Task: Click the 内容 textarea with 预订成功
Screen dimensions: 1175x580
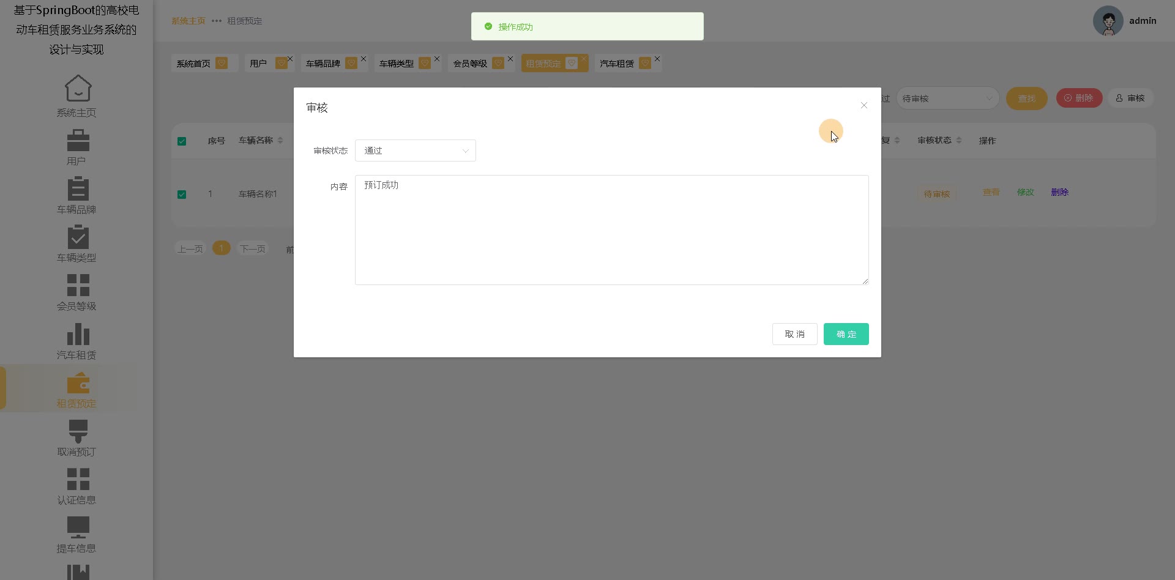Action: [612, 230]
